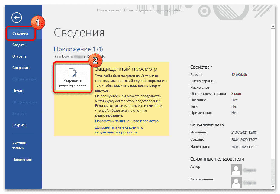Click the back arrow to exit Backstage view
The width and height of the screenshot is (280, 194).
tap(16, 17)
